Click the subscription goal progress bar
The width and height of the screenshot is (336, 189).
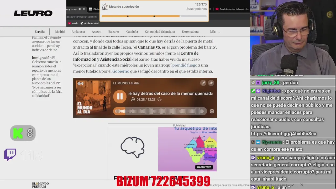click(x=154, y=16)
